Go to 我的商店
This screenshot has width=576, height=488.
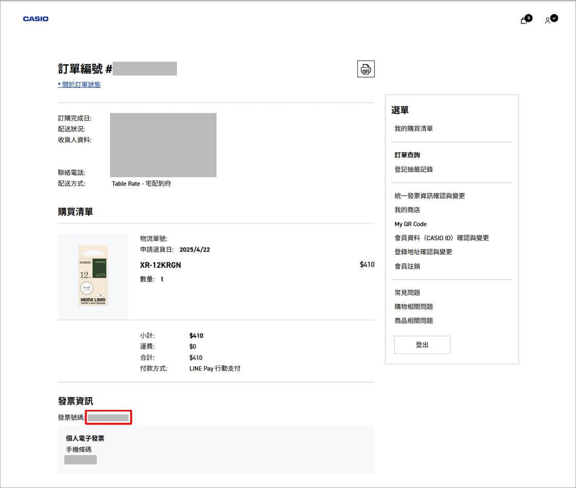click(x=407, y=210)
